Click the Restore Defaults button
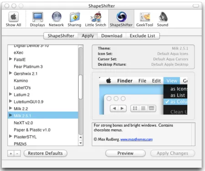Screen dimensions: 205x171 point(46,153)
